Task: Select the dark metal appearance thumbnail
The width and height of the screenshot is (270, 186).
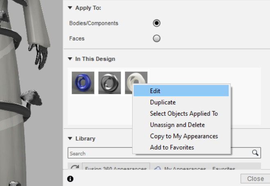Action: (x=110, y=83)
